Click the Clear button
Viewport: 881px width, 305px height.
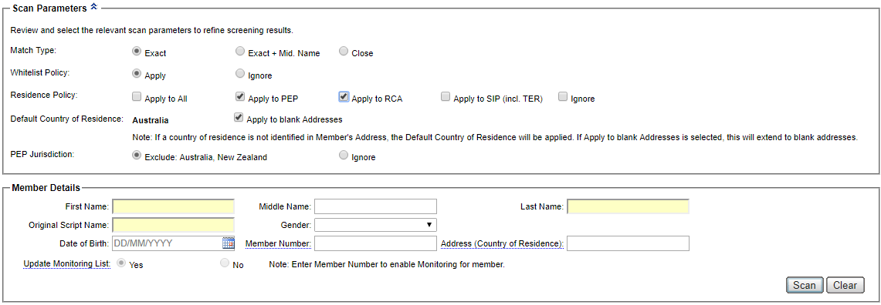point(845,285)
